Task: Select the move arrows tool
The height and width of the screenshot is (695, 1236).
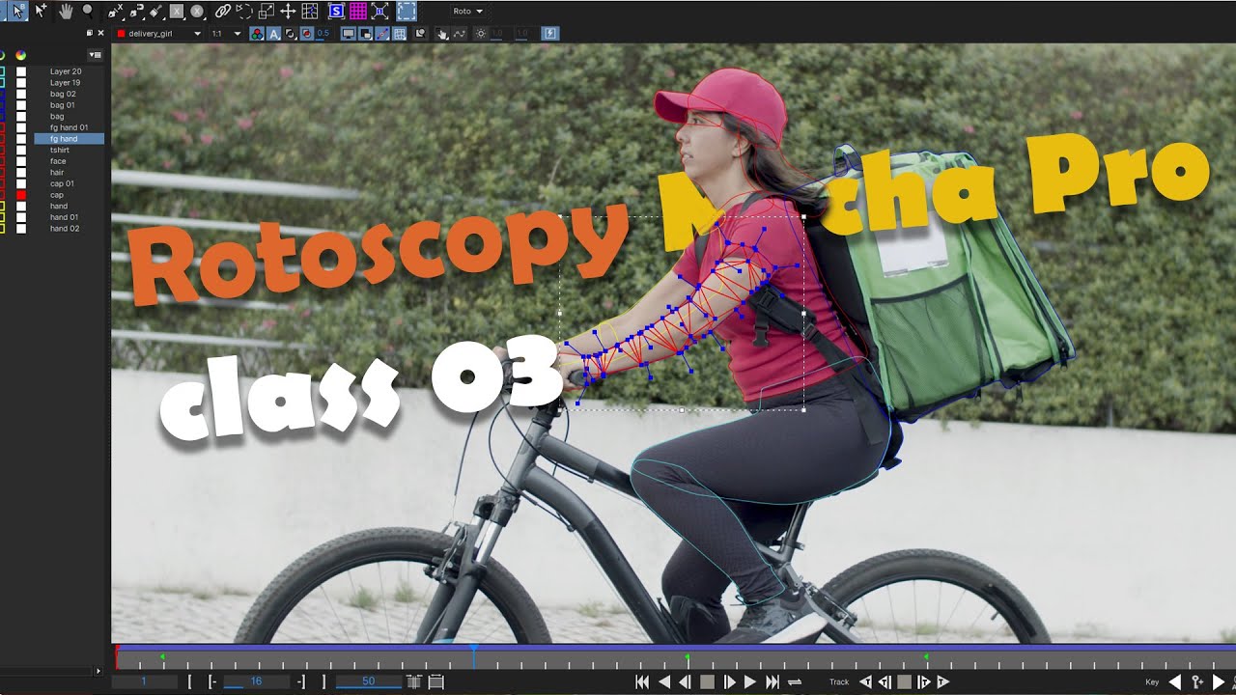Action: pos(288,12)
